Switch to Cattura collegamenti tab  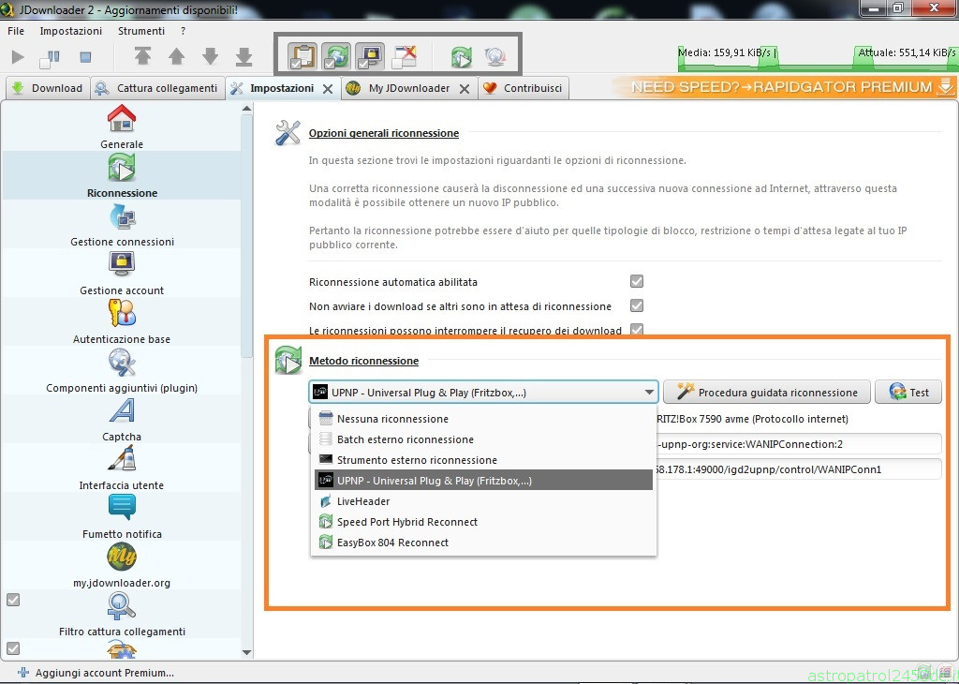[157, 88]
